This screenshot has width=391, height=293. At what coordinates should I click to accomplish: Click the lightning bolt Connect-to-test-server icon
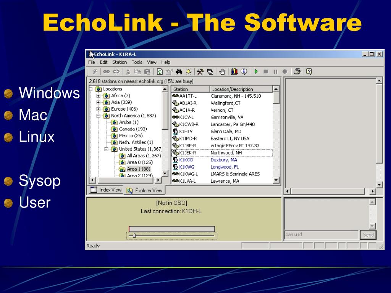point(95,72)
